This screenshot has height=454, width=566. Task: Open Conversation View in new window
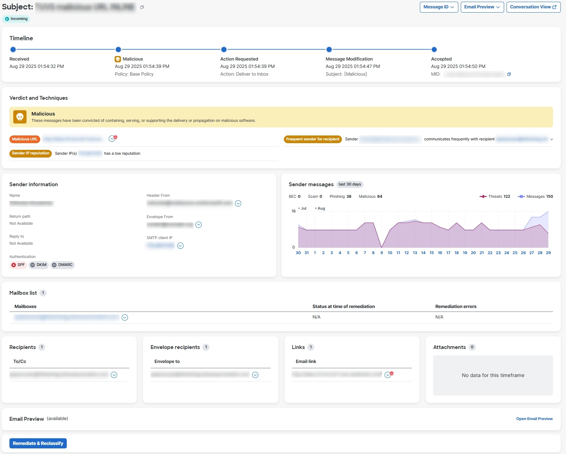coord(533,7)
